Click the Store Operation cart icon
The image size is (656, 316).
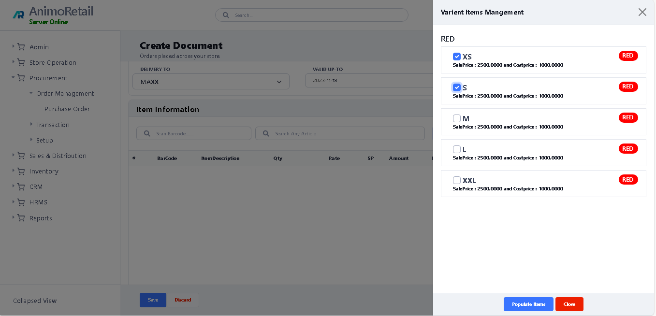tap(21, 62)
